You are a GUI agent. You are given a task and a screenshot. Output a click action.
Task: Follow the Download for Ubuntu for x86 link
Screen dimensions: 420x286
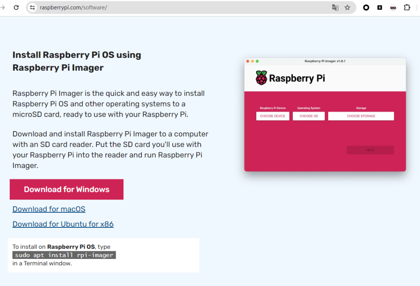63,224
